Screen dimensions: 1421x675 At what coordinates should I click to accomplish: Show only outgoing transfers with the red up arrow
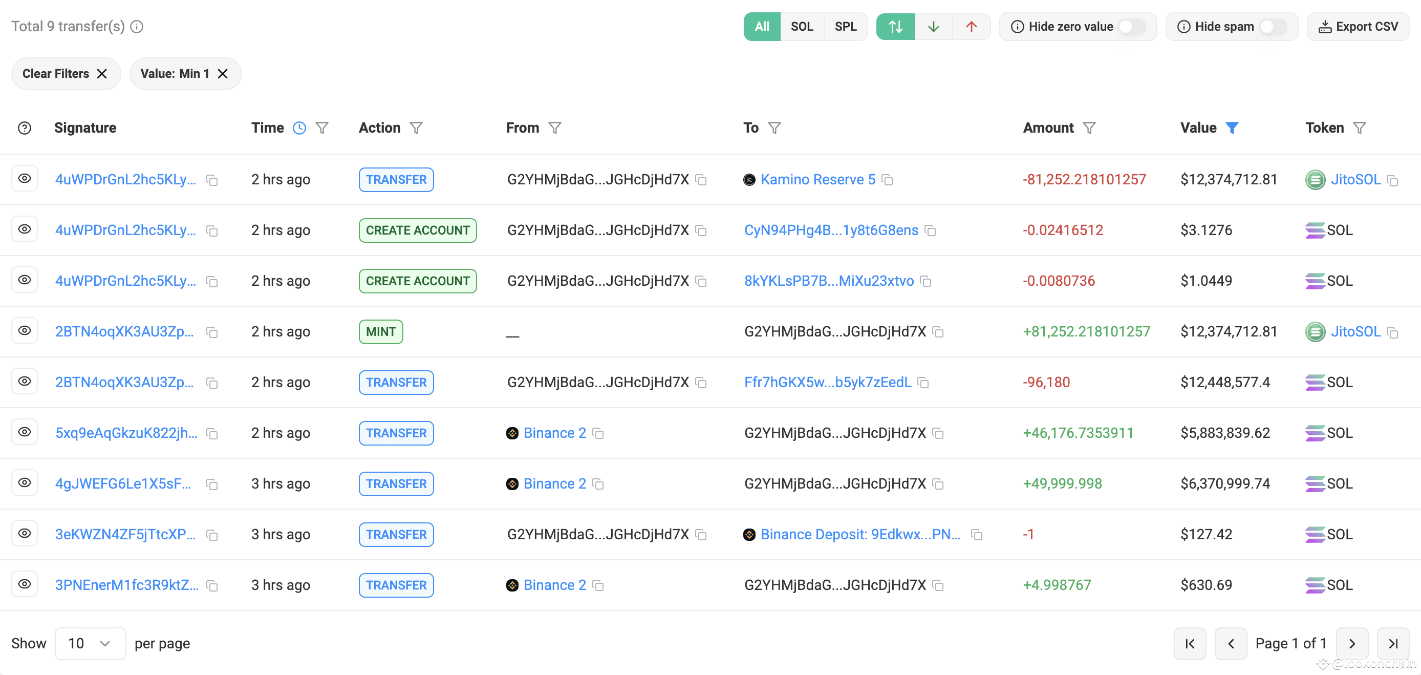point(972,27)
